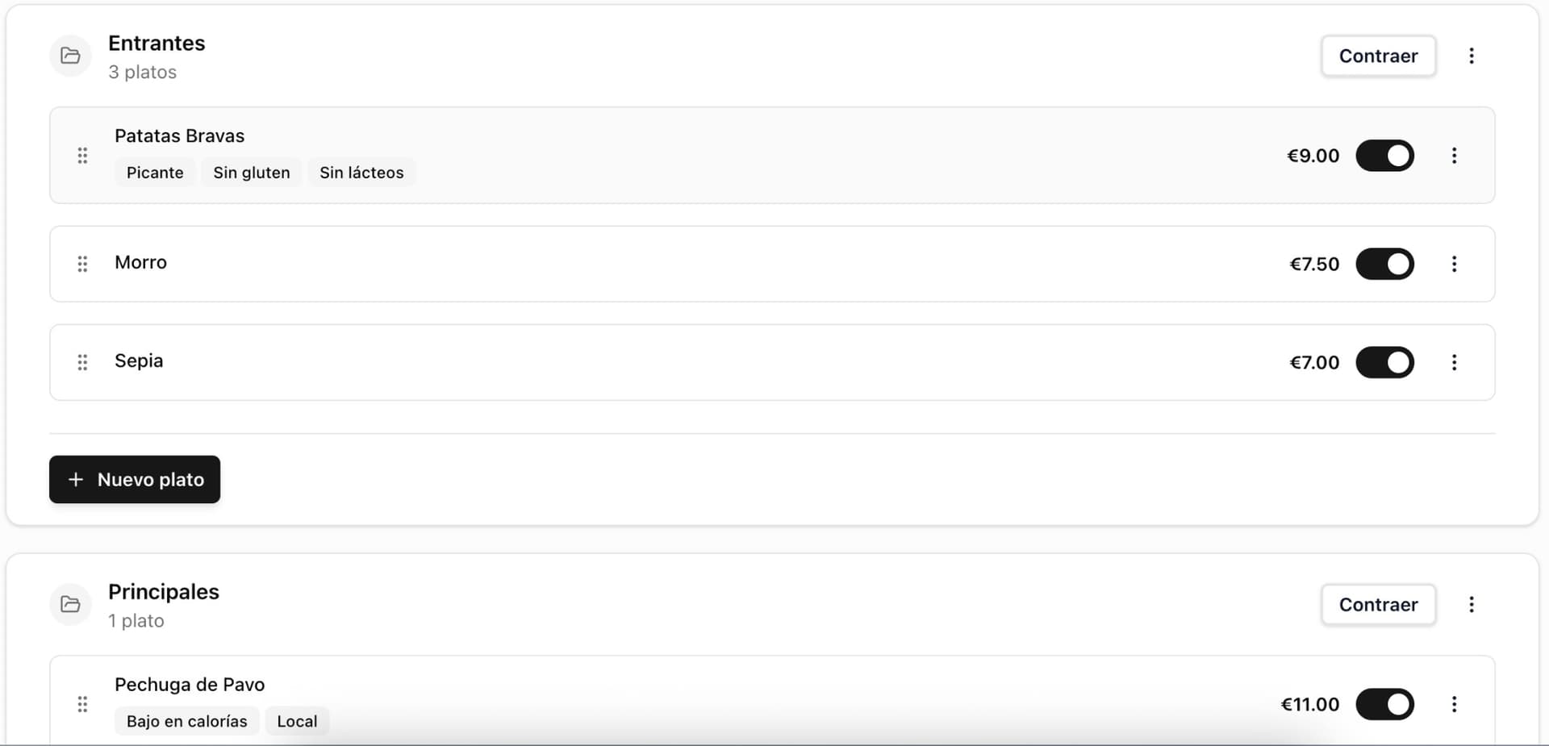Open options menu for Entrantes category
The image size is (1549, 746).
(x=1471, y=56)
